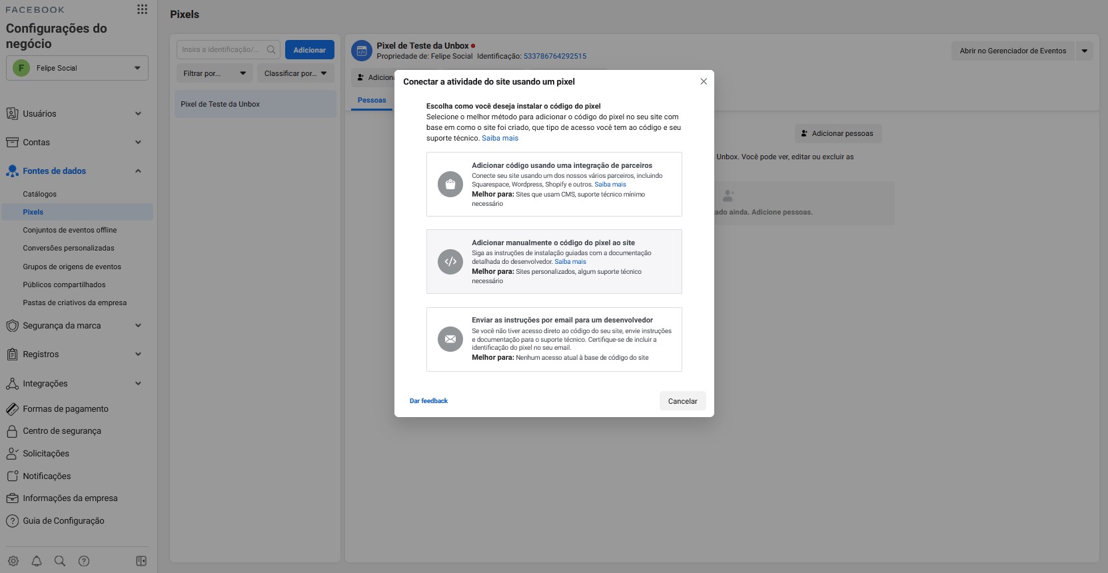Open help question mark in sidebar footer
The height and width of the screenshot is (573, 1108).
84,561
